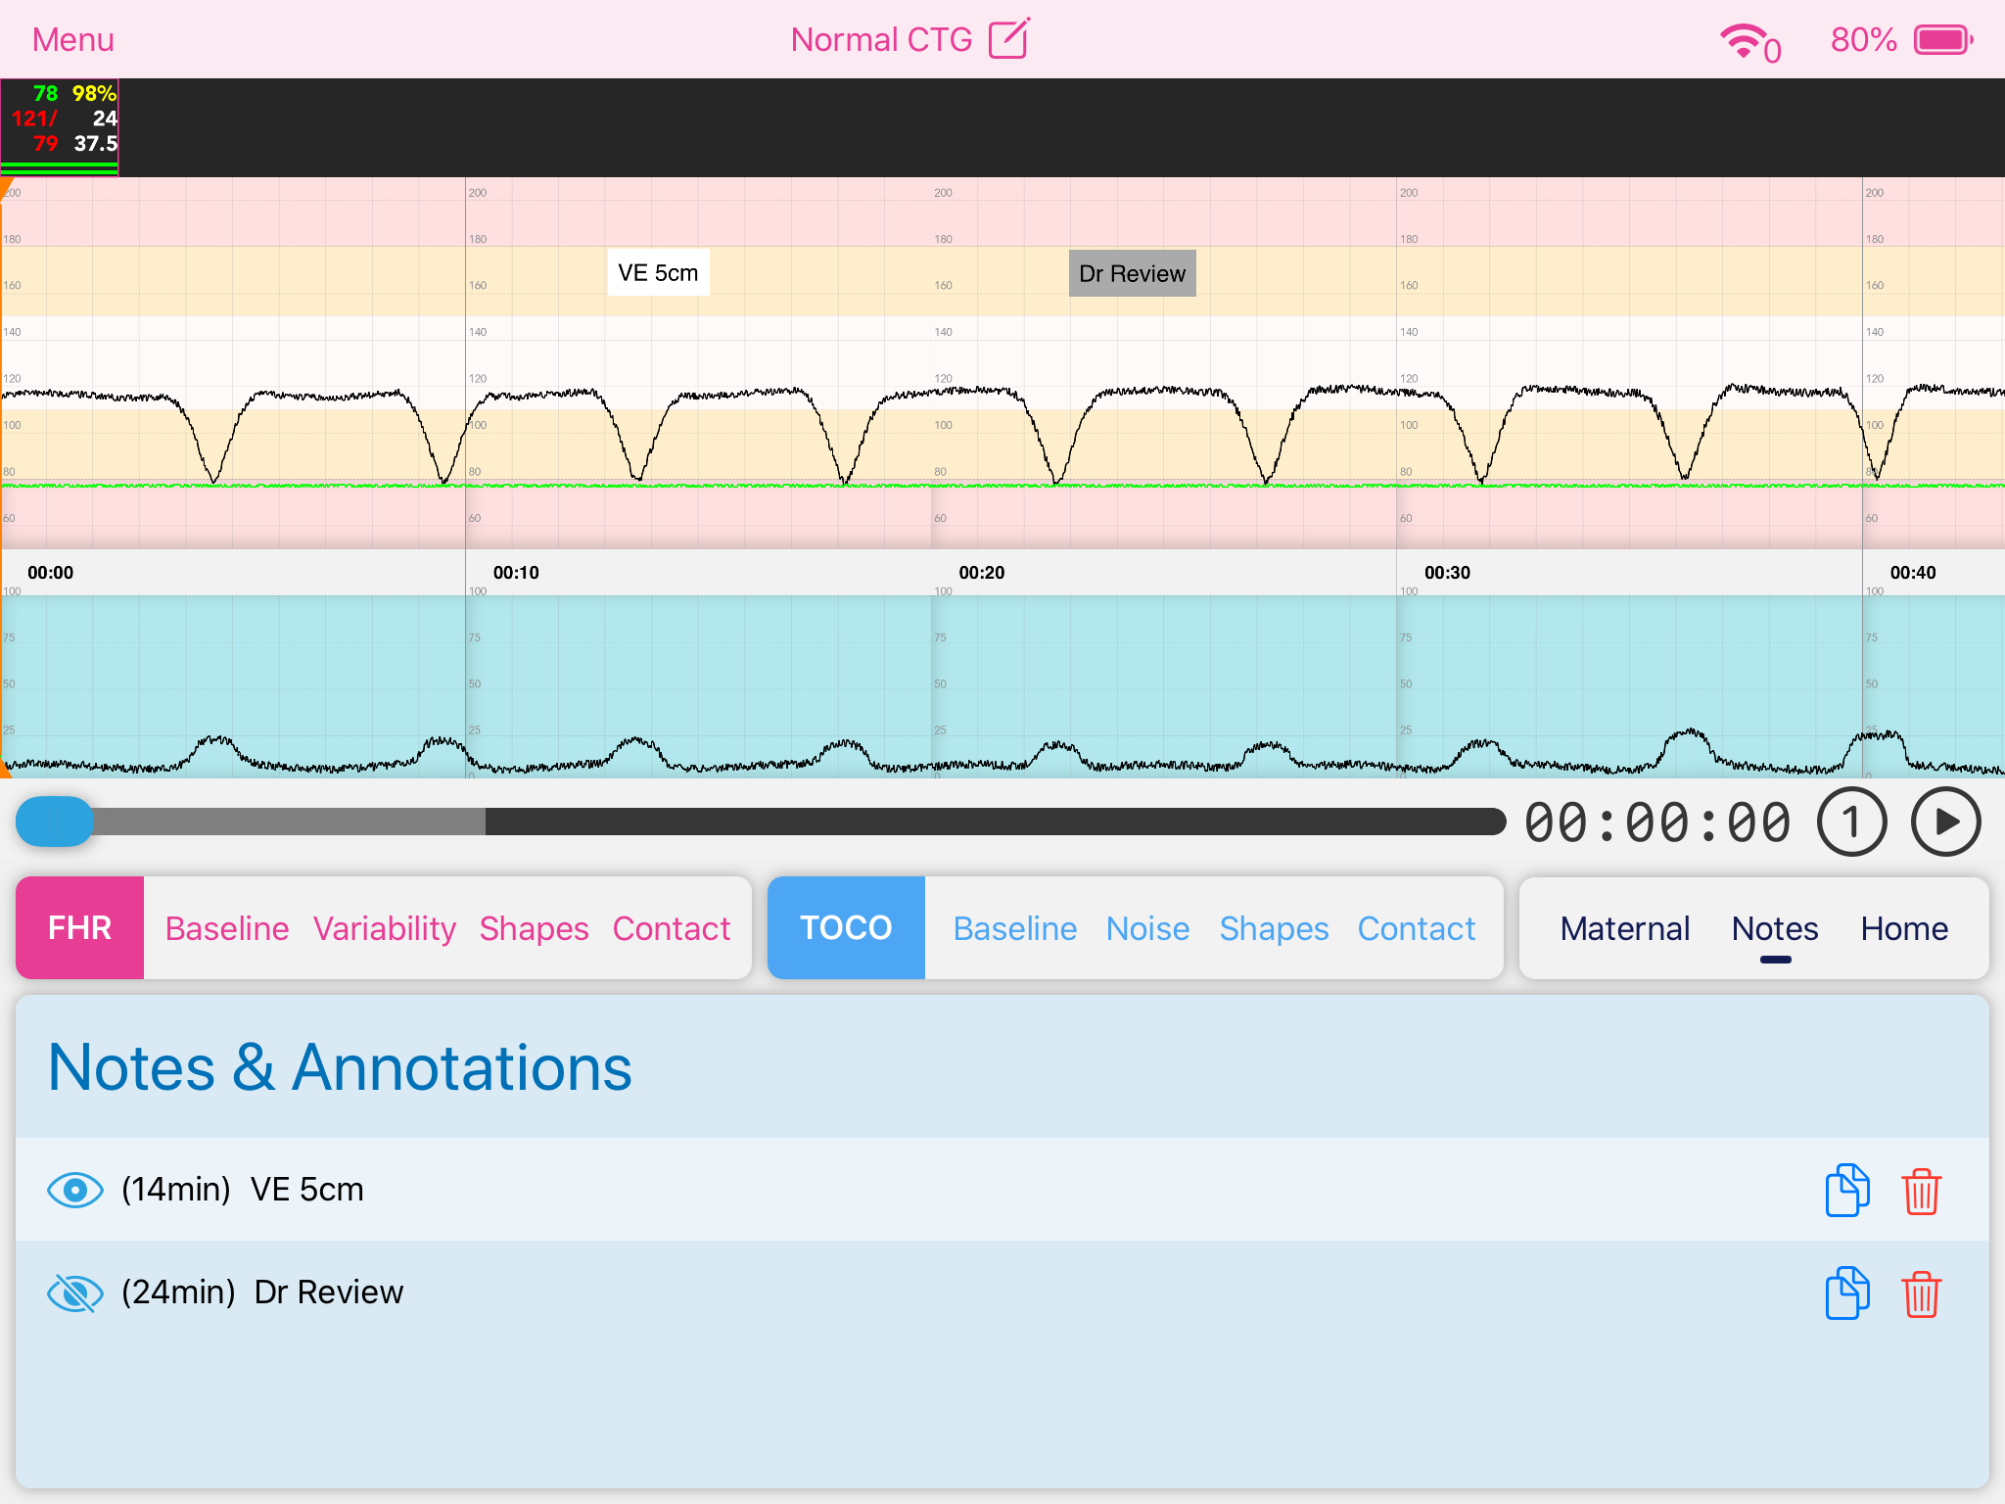The width and height of the screenshot is (2005, 1504).
Task: Open TOCO Noise options
Action: 1147,928
